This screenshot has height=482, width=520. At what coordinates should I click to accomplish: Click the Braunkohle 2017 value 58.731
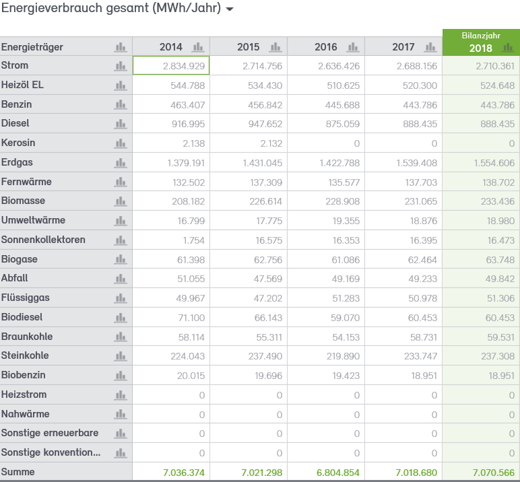[x=424, y=337]
